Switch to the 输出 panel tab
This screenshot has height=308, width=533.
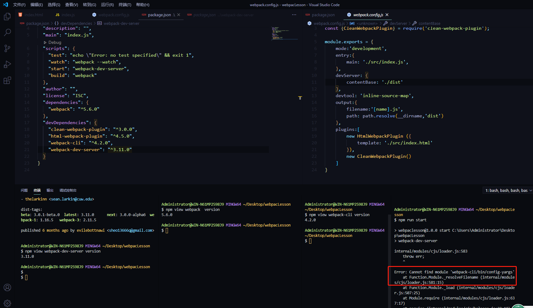50,190
